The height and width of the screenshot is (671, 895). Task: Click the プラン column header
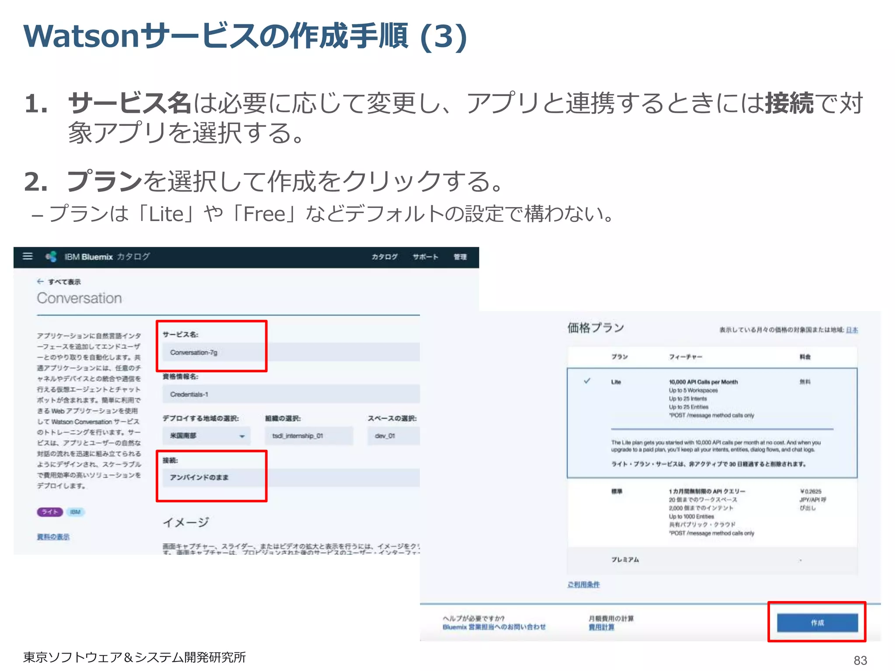(x=619, y=357)
